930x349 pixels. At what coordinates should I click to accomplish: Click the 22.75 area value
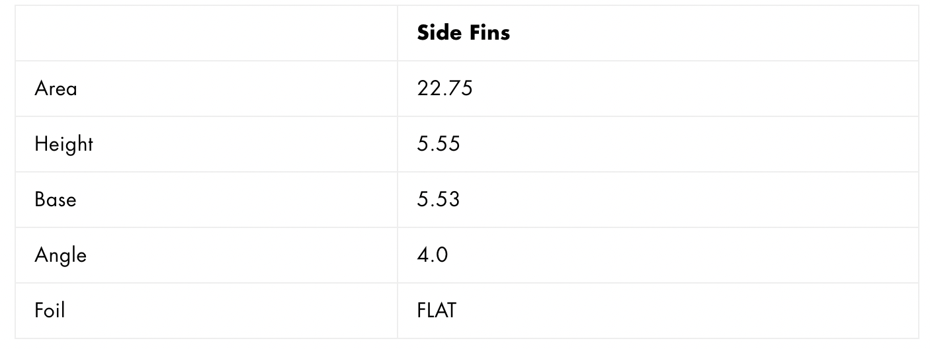(x=444, y=89)
